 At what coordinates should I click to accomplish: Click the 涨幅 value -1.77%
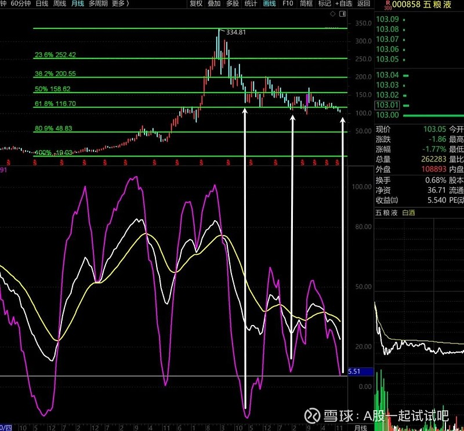tap(434, 149)
